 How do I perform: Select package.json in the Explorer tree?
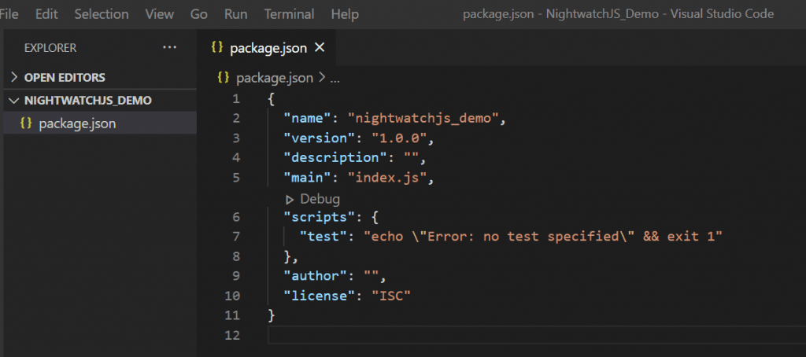tap(78, 123)
